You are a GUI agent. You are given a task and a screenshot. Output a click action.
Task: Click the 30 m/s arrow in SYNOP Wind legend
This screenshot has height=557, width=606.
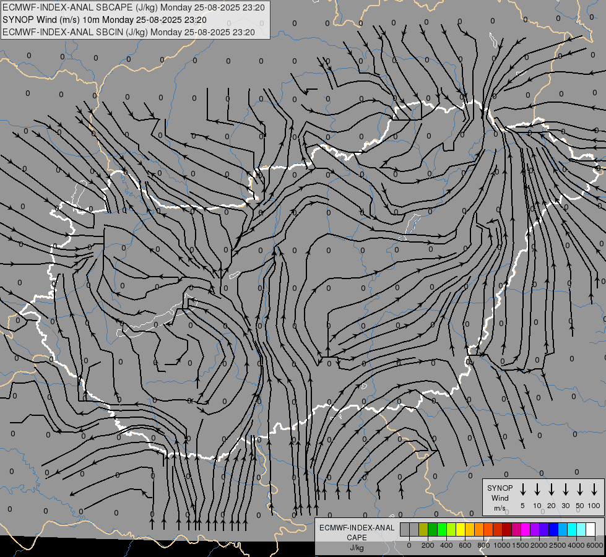click(565, 490)
